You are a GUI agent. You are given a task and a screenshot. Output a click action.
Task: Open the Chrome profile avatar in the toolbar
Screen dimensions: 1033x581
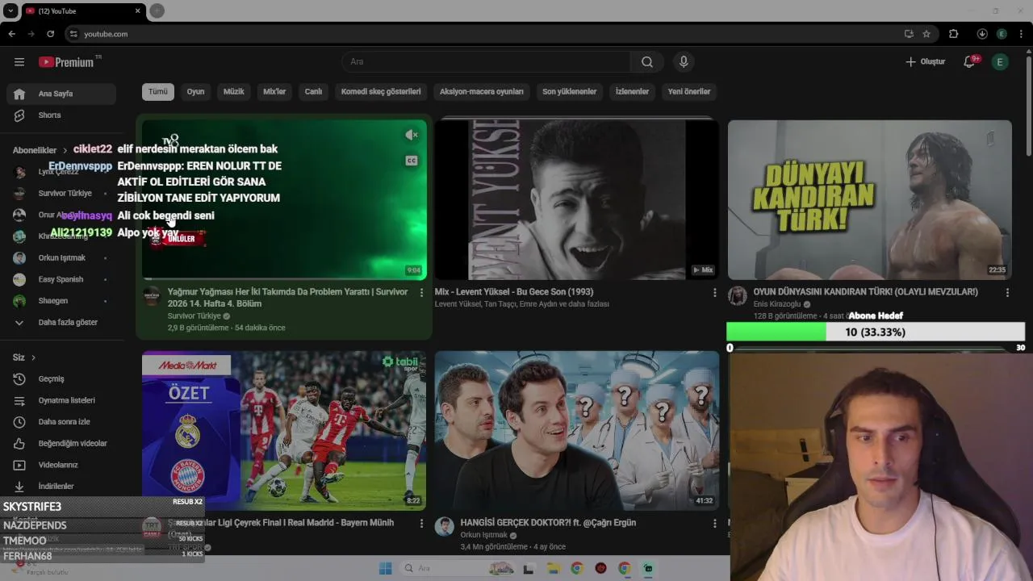coord(1002,34)
